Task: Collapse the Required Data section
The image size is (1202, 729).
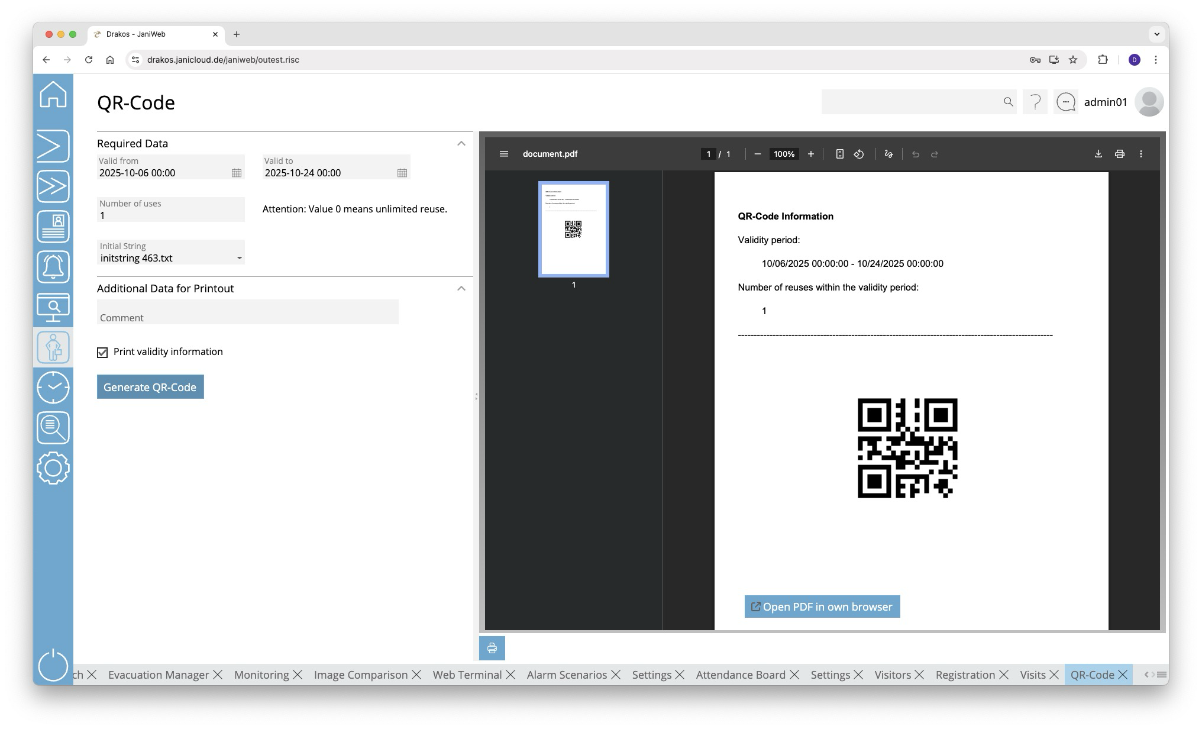Action: [x=461, y=144]
